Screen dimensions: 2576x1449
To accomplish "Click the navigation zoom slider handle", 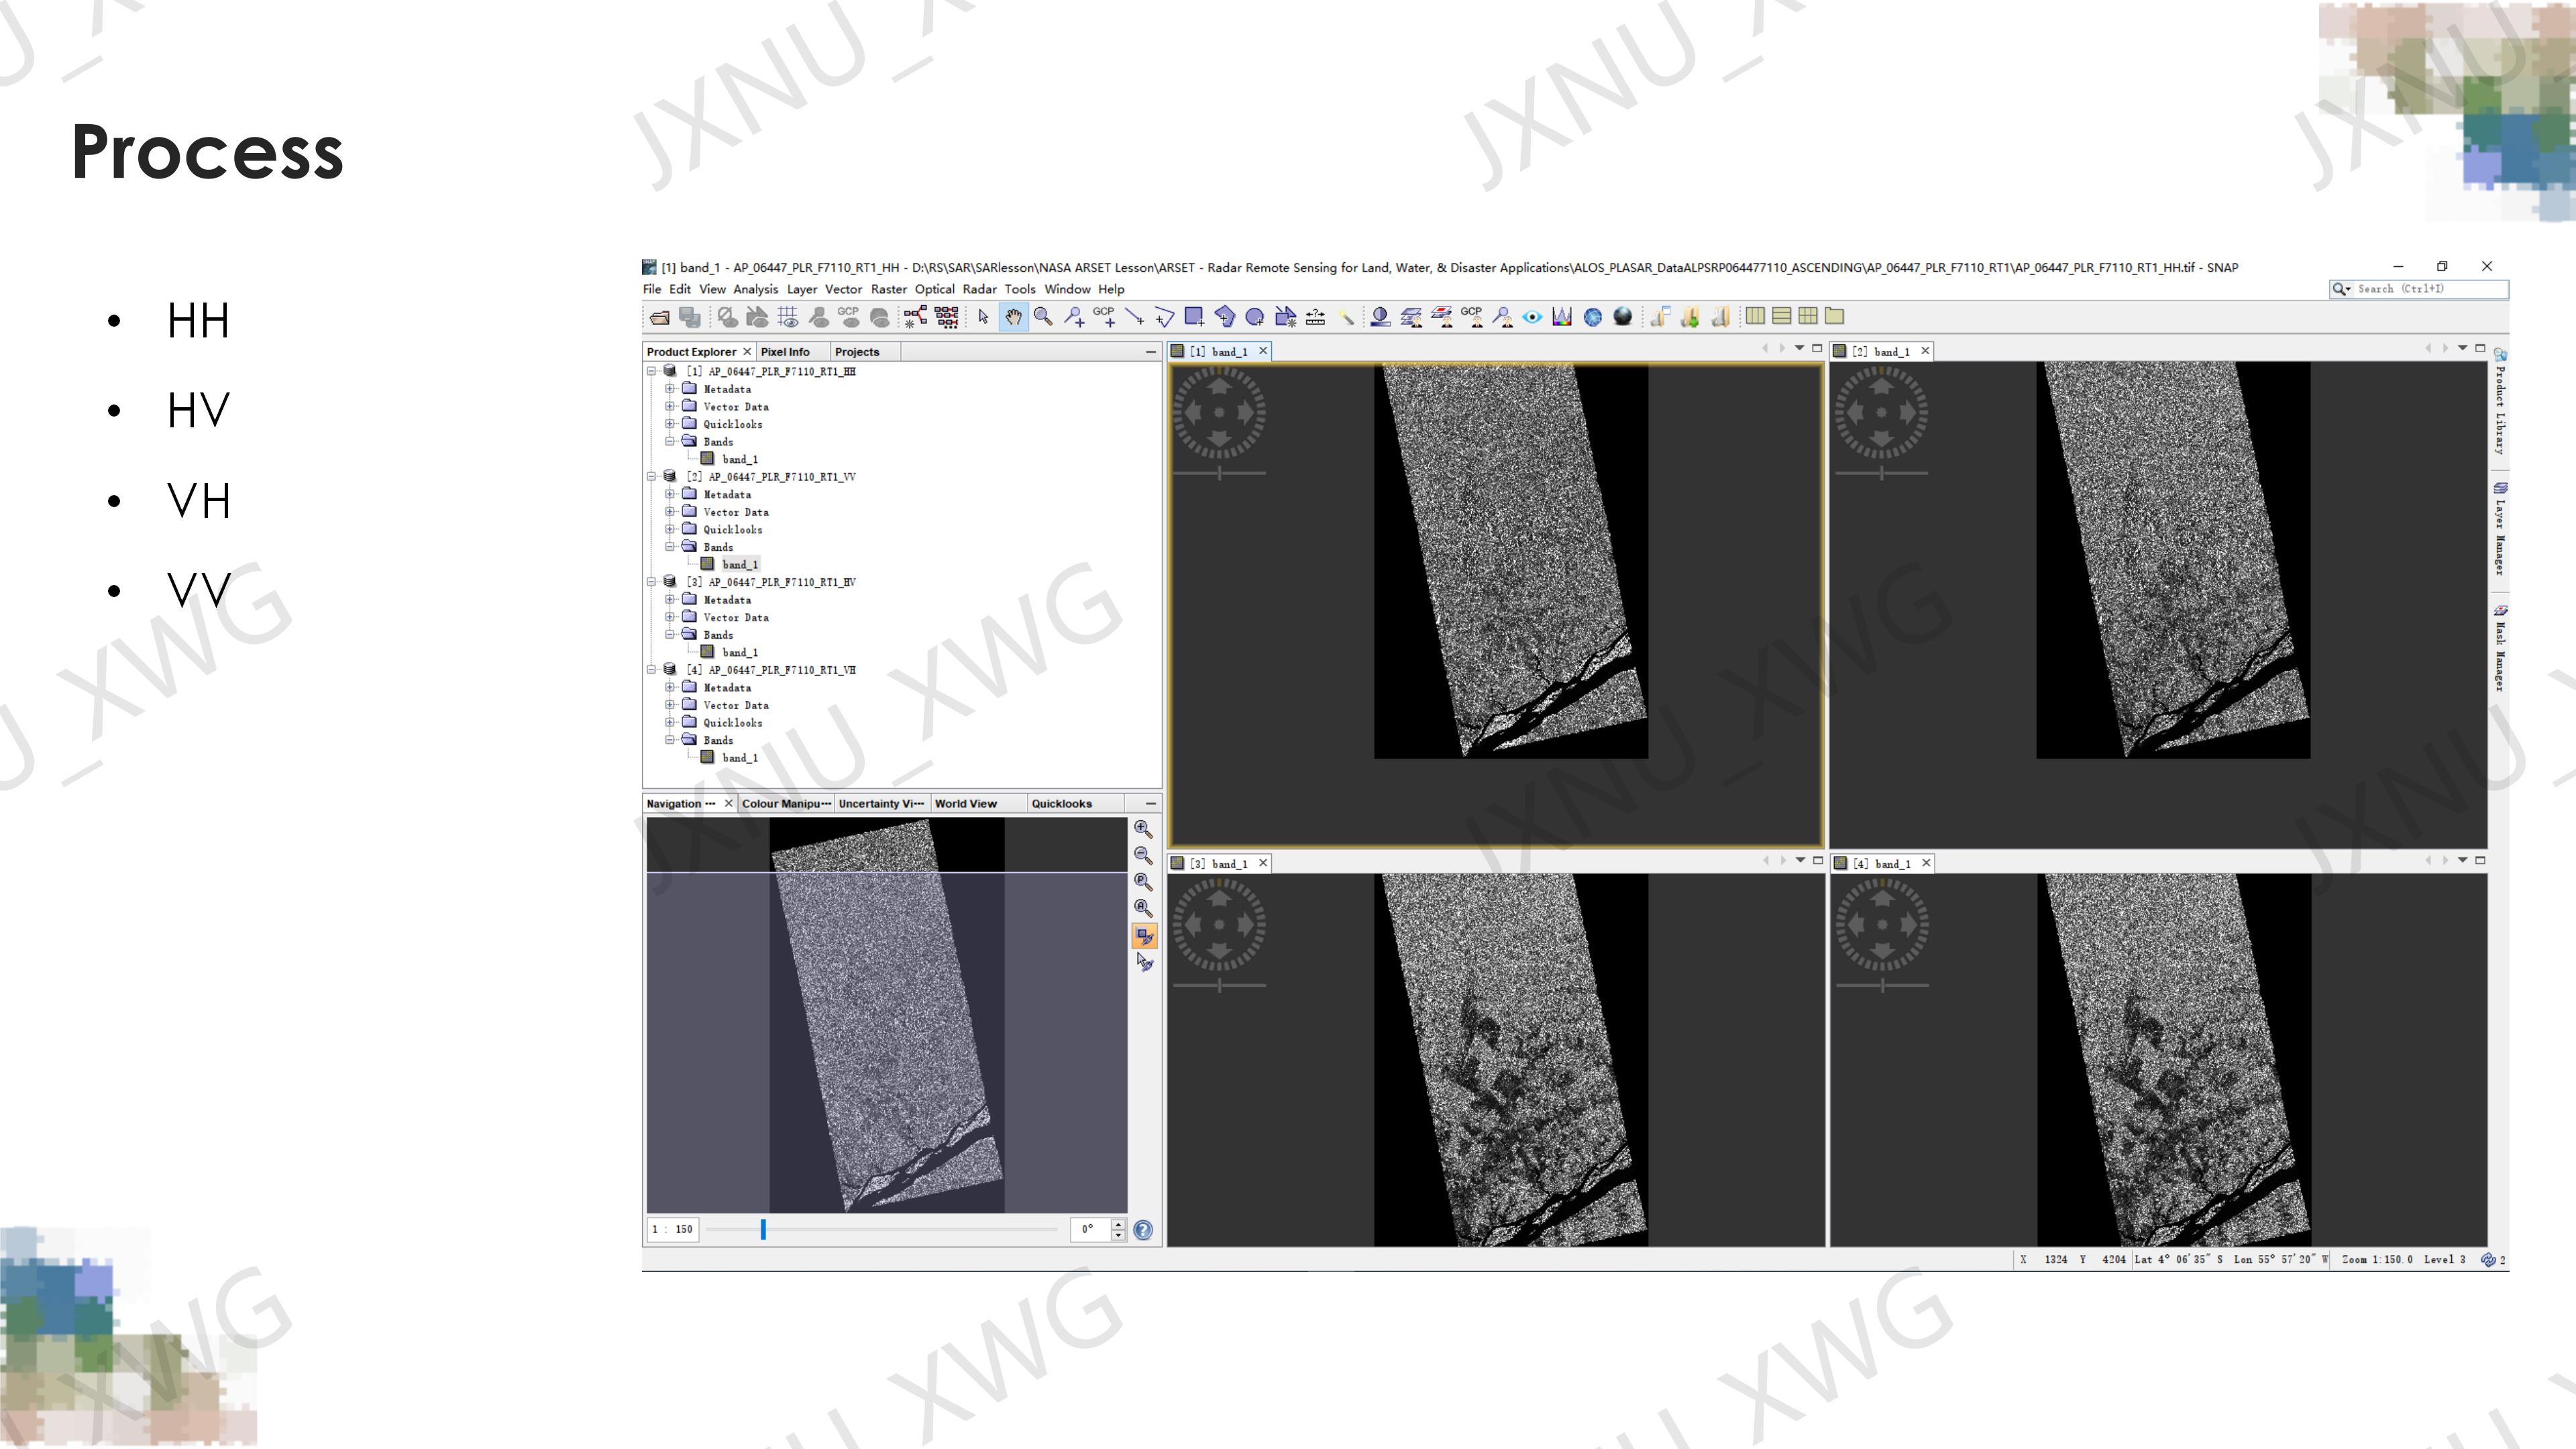I will point(763,1229).
